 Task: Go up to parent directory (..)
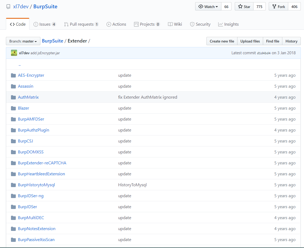pyautogui.click(x=20, y=65)
